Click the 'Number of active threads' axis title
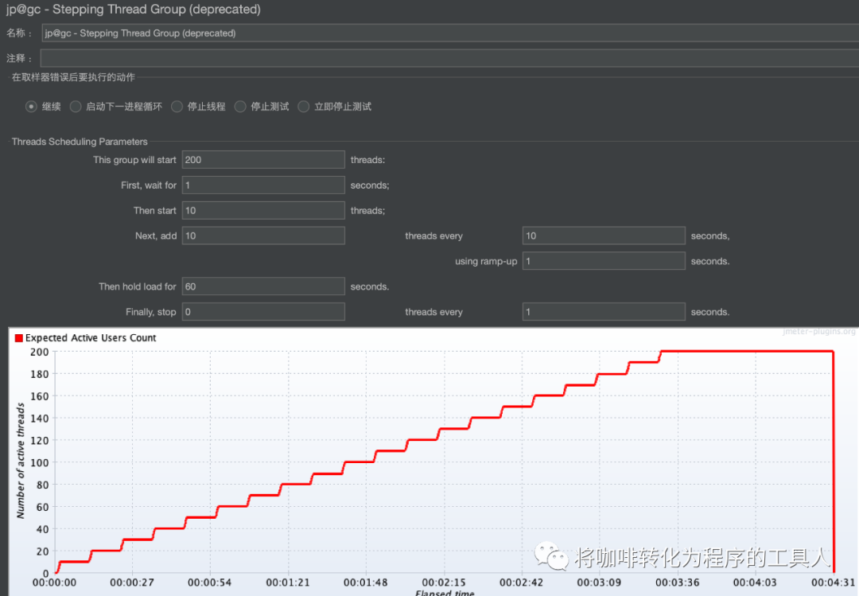Screen dimensions: 859x596 (x=21, y=461)
